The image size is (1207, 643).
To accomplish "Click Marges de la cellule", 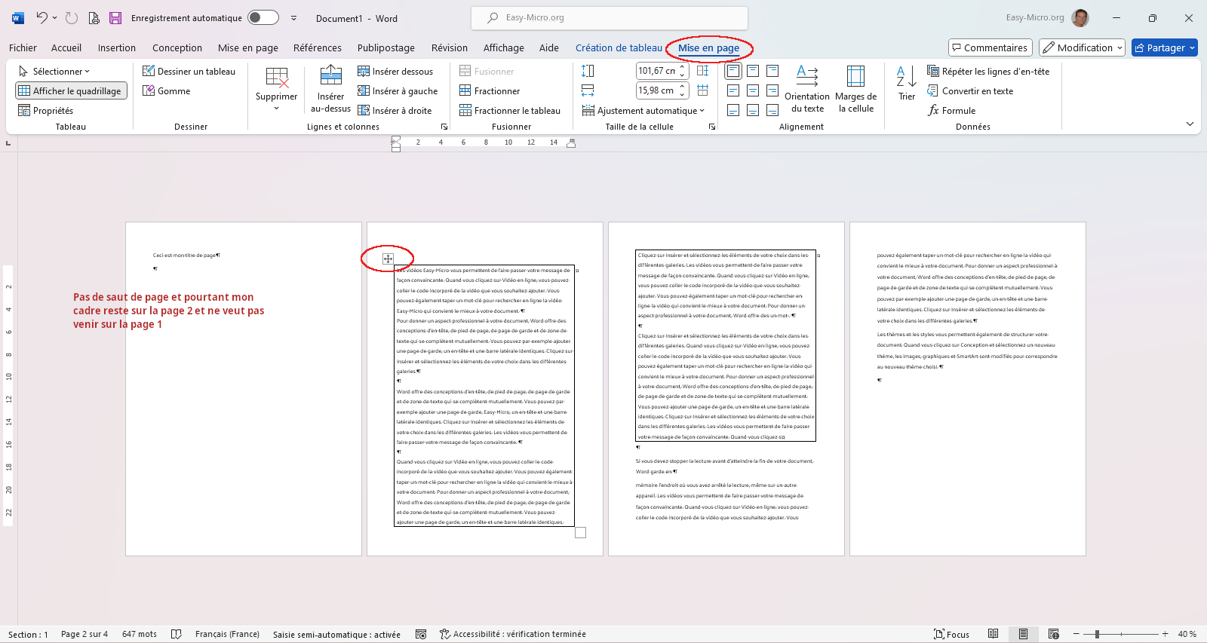I will click(855, 90).
